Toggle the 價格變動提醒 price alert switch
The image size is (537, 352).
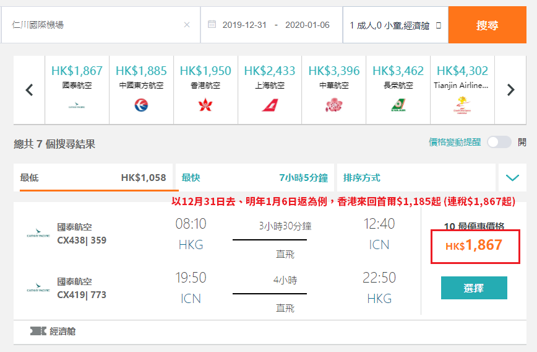click(x=499, y=142)
